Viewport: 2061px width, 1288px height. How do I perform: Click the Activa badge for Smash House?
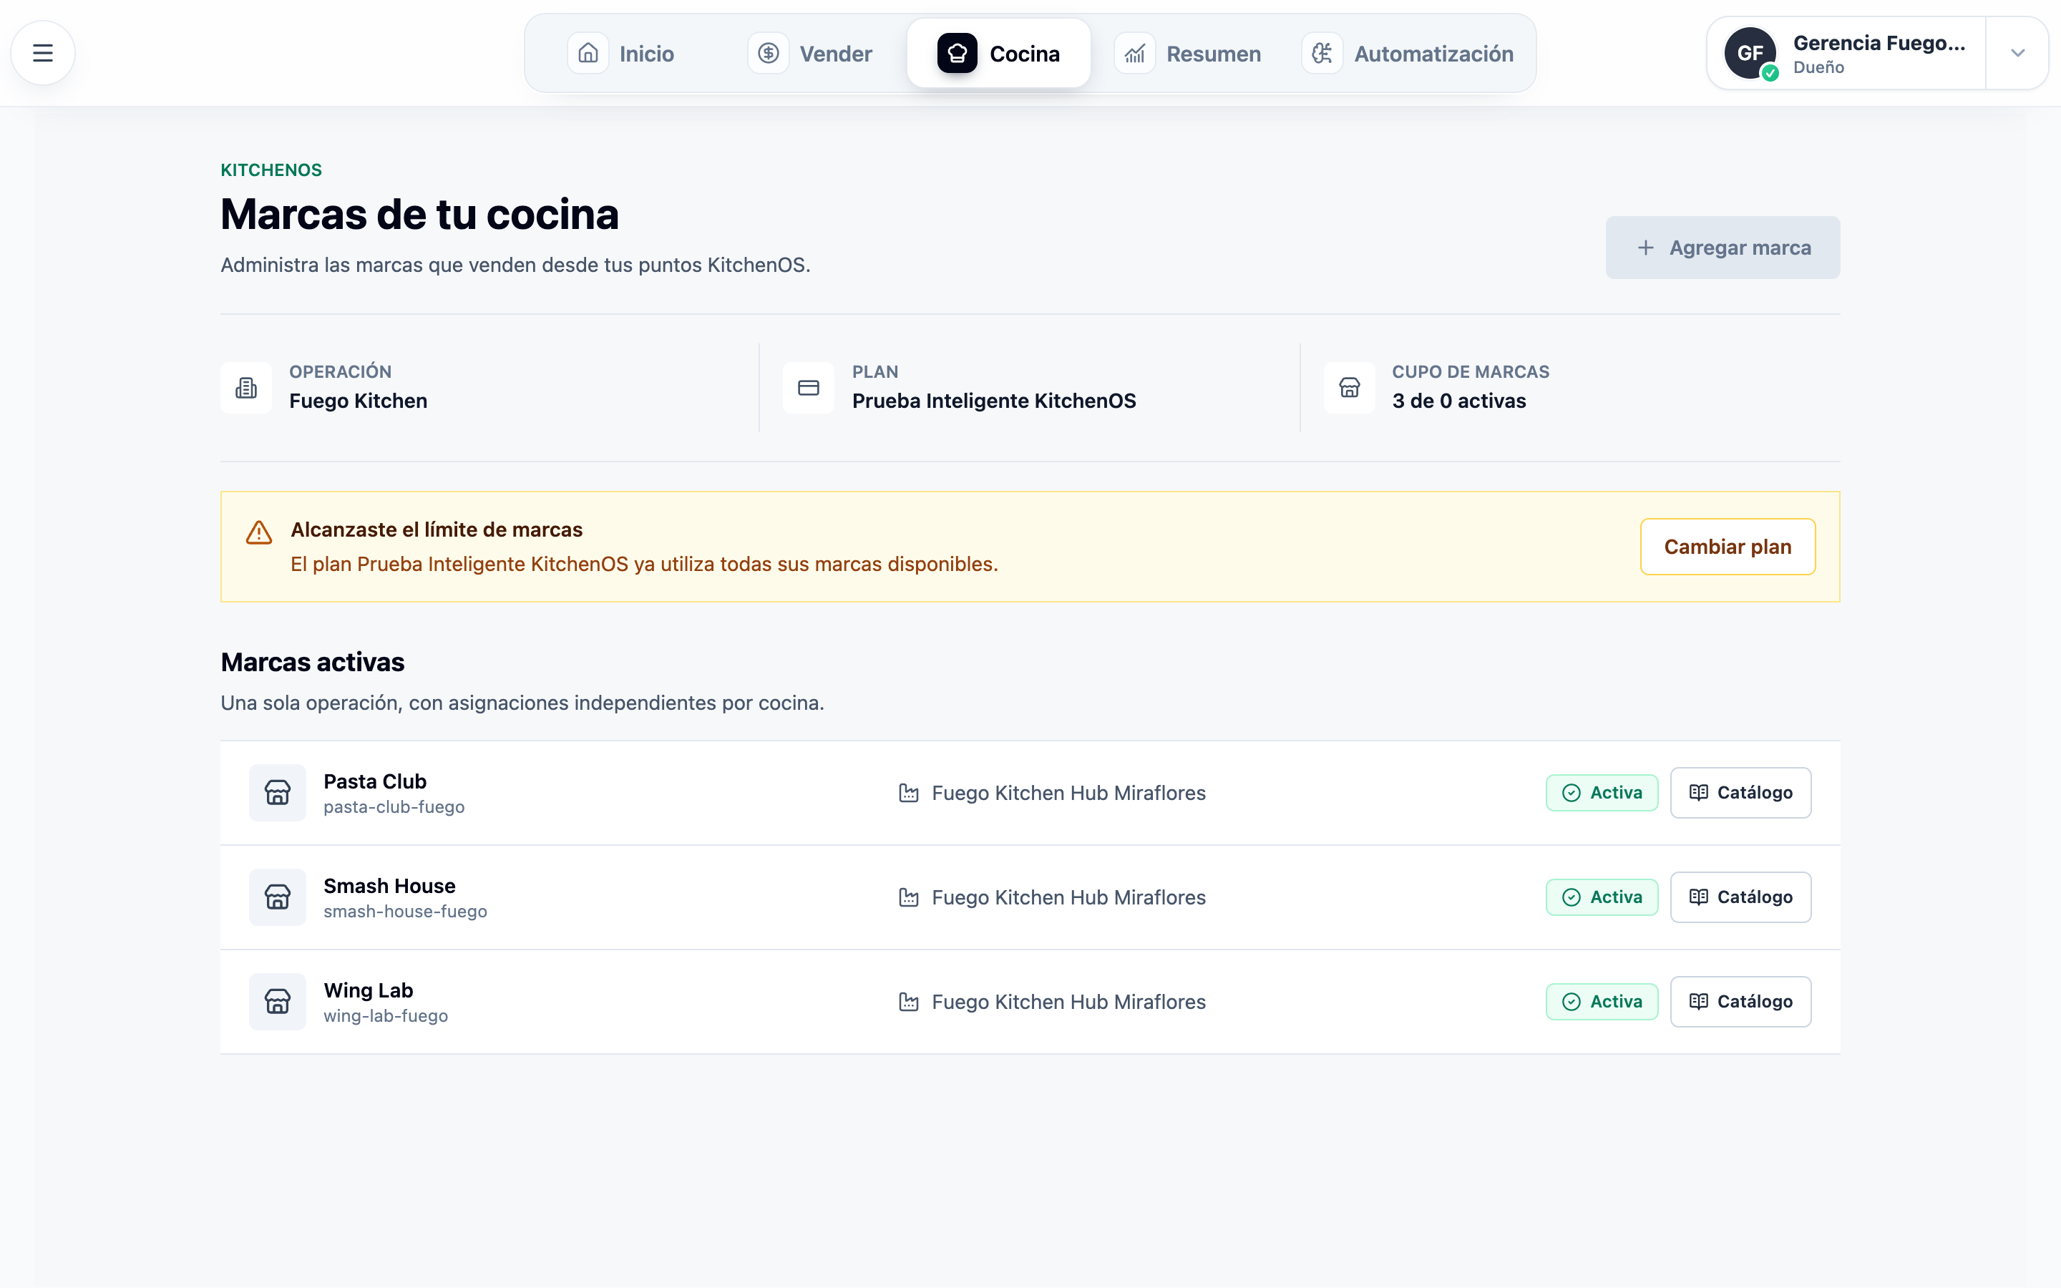(x=1602, y=897)
